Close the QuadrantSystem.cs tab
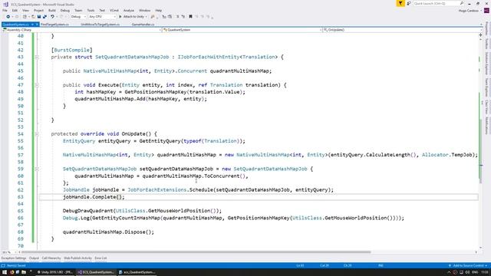 point(37,25)
